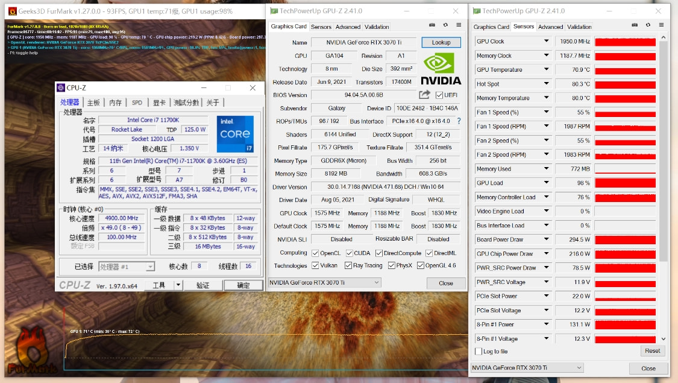Open the dropdown arrow beside CPU-Z 工具 button
Viewport: 678px width, 383px height.
click(178, 285)
